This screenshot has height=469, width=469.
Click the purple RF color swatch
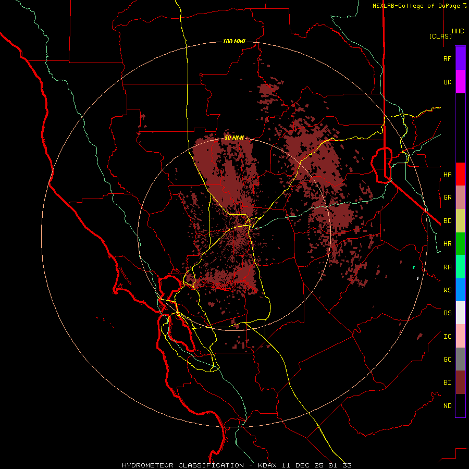point(460,58)
